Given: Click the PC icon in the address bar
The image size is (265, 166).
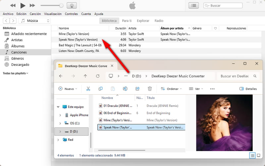Looking at the screenshot, I should pyautogui.click(x=111, y=76).
